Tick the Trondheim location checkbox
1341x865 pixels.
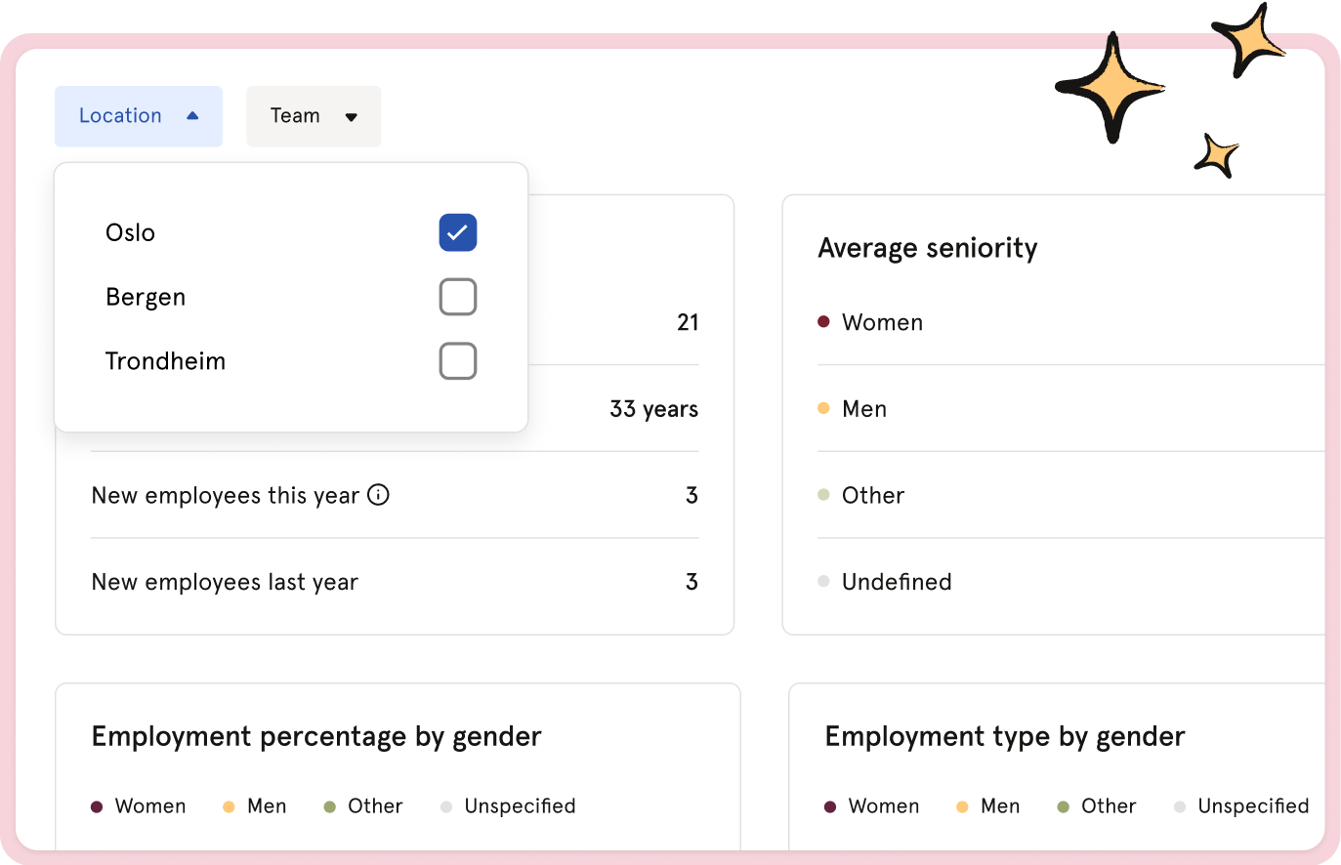coord(457,361)
